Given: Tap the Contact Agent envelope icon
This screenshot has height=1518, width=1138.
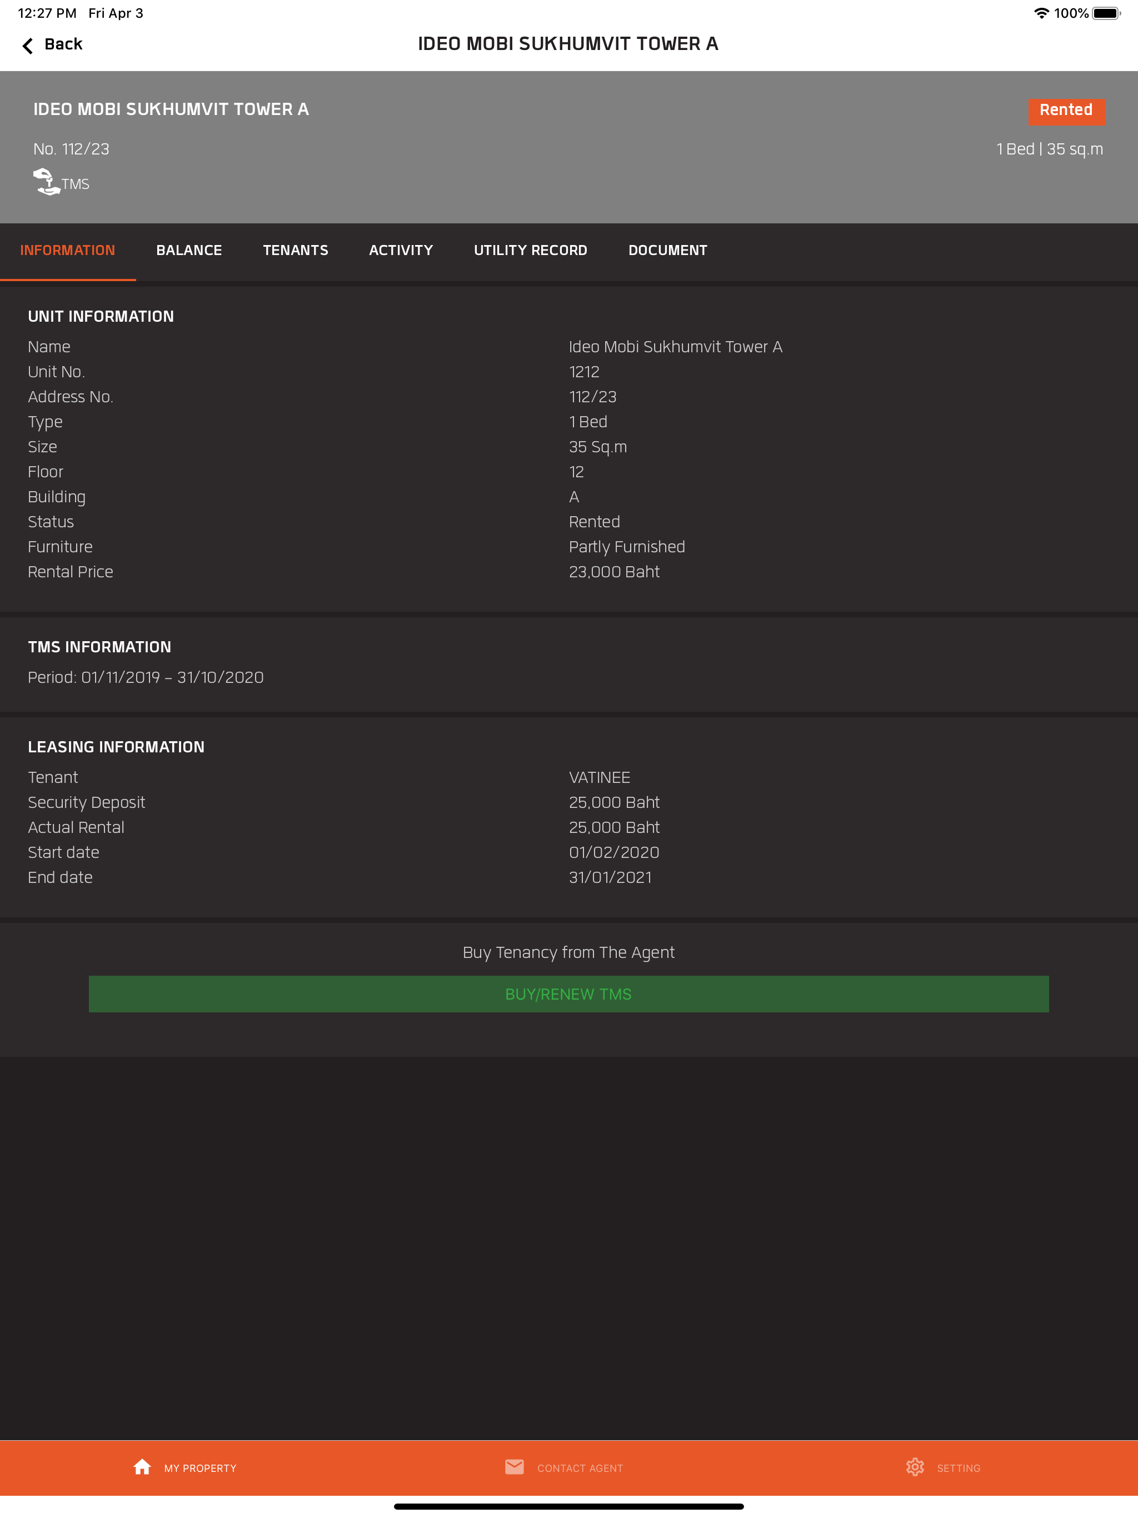Looking at the screenshot, I should click(514, 1467).
